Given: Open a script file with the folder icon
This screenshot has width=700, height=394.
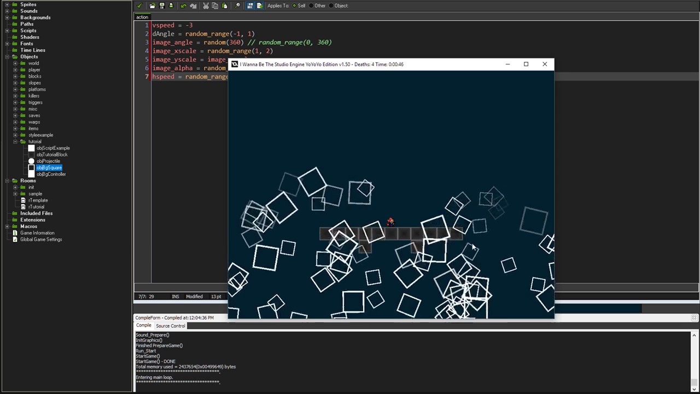Looking at the screenshot, I should click(x=152, y=5).
